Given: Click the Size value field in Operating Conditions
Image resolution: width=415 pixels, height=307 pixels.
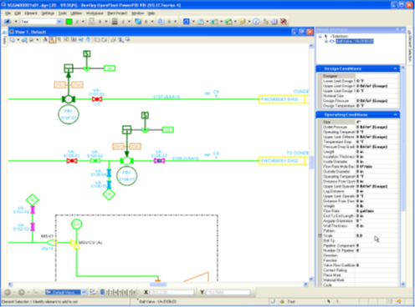Looking at the screenshot, I should pos(377,122).
